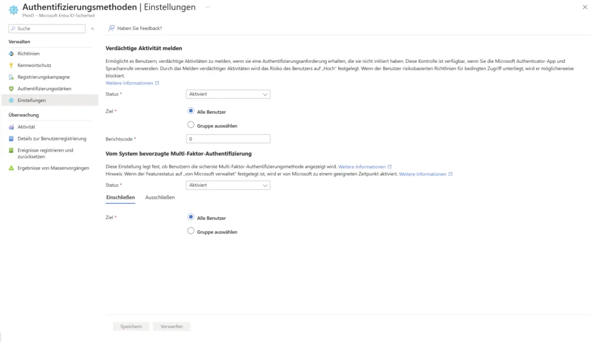Click the Details zur Benutzerregistrierung icon

click(x=11, y=139)
